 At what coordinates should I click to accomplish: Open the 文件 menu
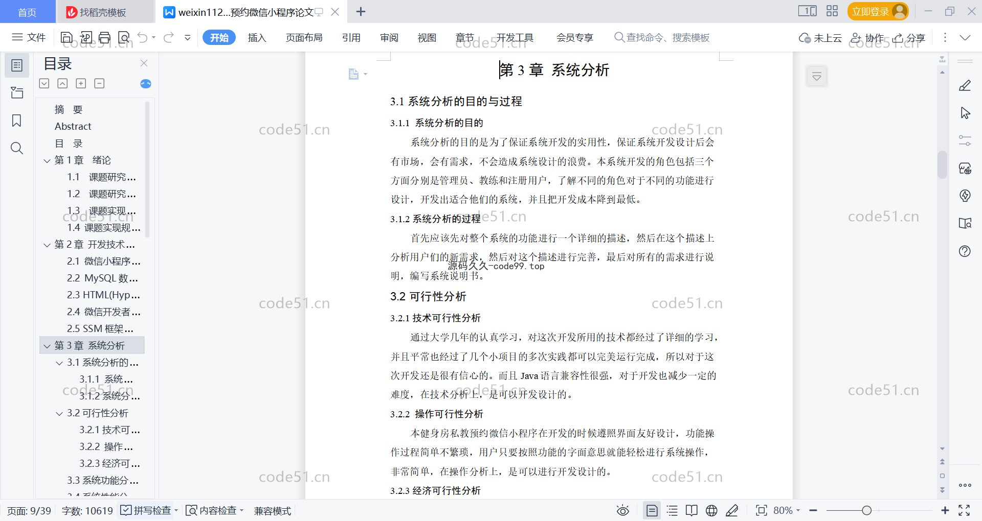pyautogui.click(x=29, y=37)
